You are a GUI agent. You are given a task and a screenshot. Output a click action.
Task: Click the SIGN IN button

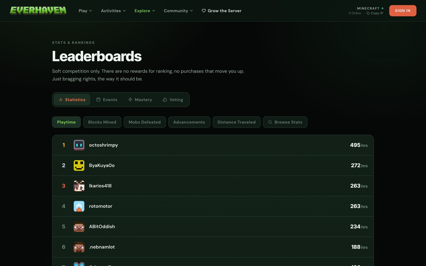[403, 11]
